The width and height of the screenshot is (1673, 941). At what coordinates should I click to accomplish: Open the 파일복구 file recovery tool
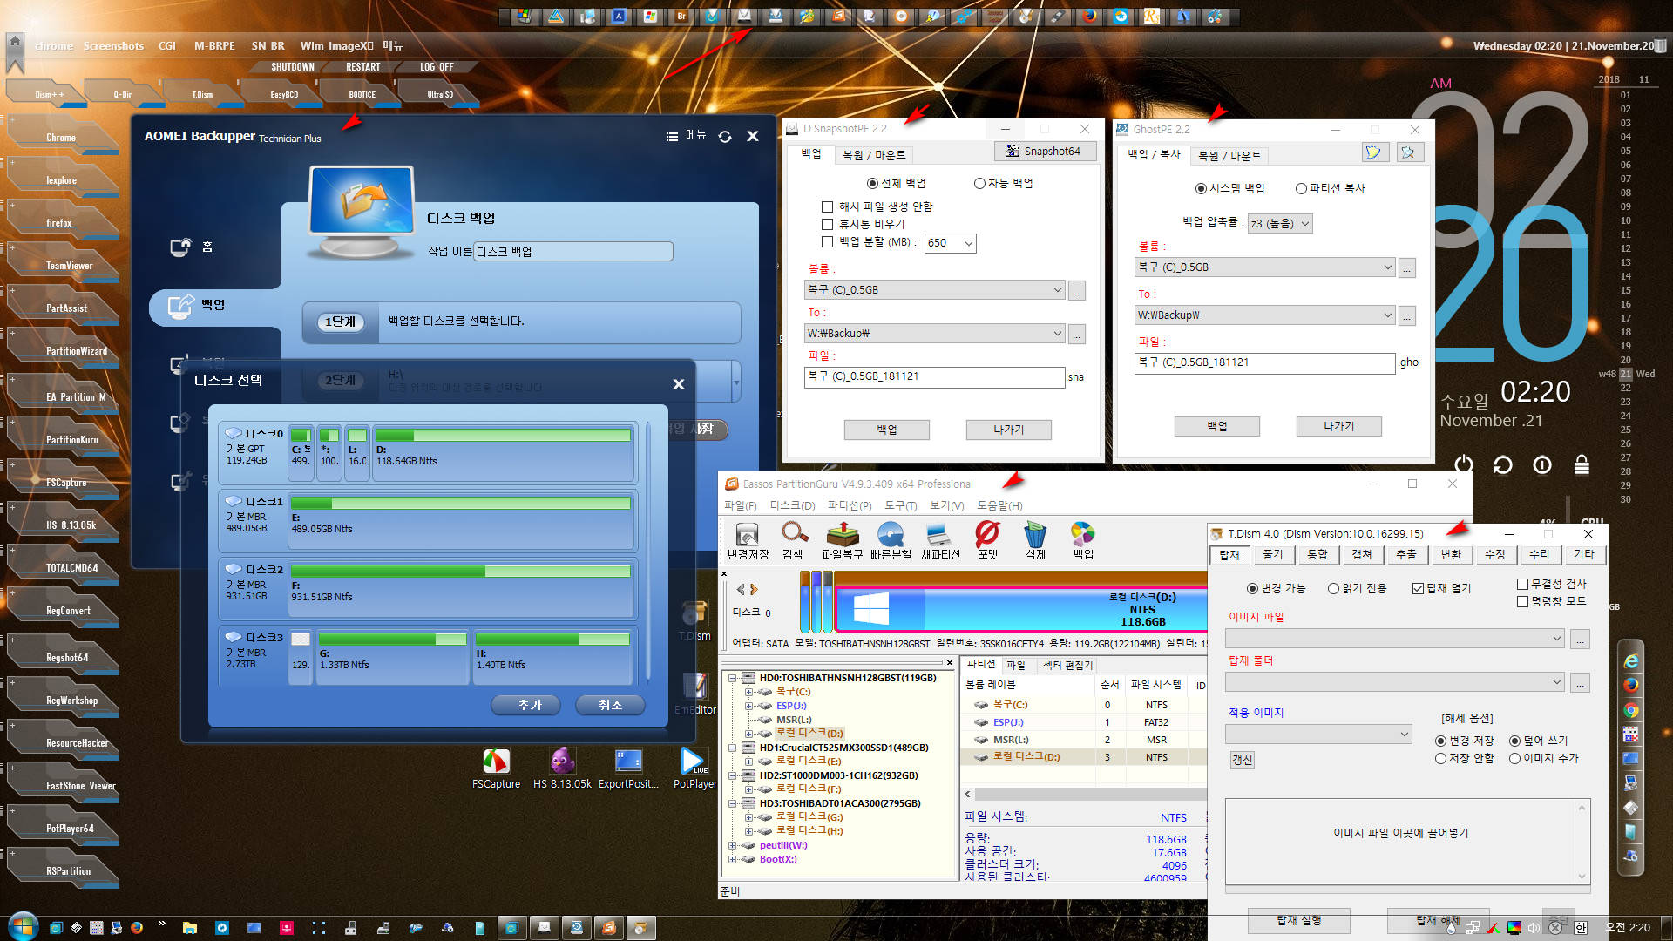coord(842,540)
